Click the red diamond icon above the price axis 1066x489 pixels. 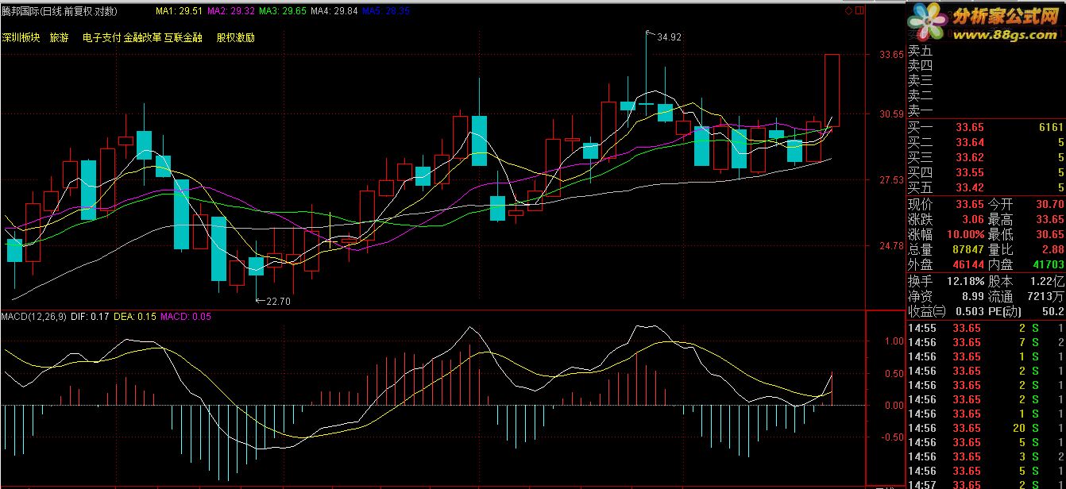tap(848, 11)
